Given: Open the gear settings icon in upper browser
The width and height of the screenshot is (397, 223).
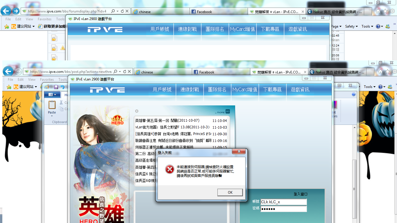Looking at the screenshot, I should tap(392, 11).
